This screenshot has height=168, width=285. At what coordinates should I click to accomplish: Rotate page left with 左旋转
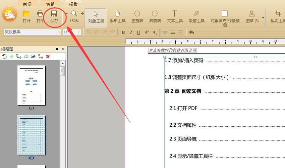point(137,17)
